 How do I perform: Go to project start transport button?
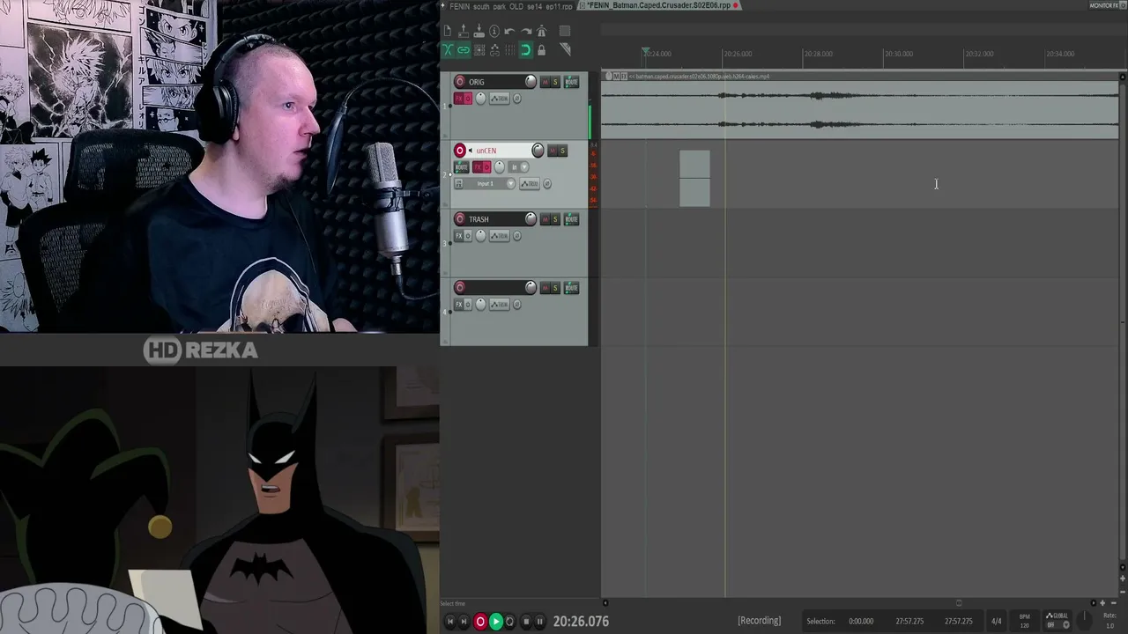[x=450, y=622]
